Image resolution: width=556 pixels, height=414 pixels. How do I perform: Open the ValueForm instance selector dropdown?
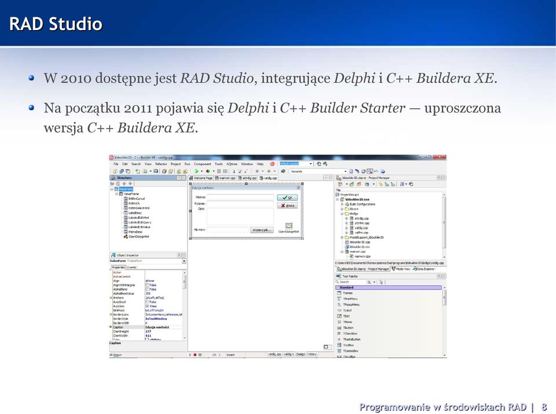click(x=184, y=261)
